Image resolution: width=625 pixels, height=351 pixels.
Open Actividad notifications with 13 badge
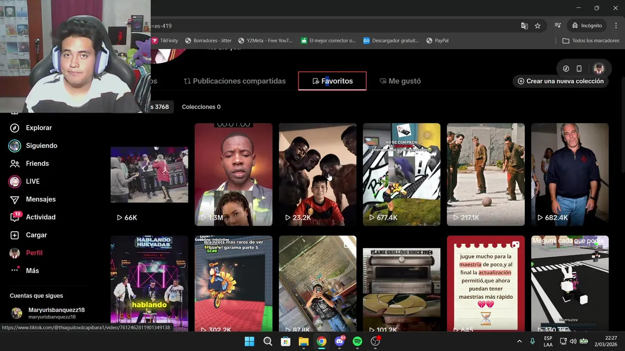(33, 217)
